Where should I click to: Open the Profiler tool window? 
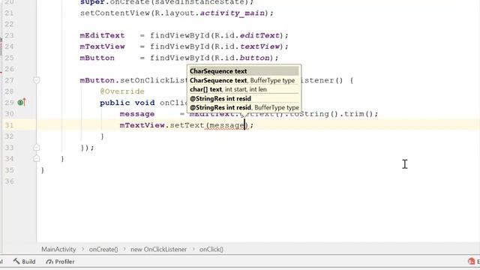[x=60, y=262]
